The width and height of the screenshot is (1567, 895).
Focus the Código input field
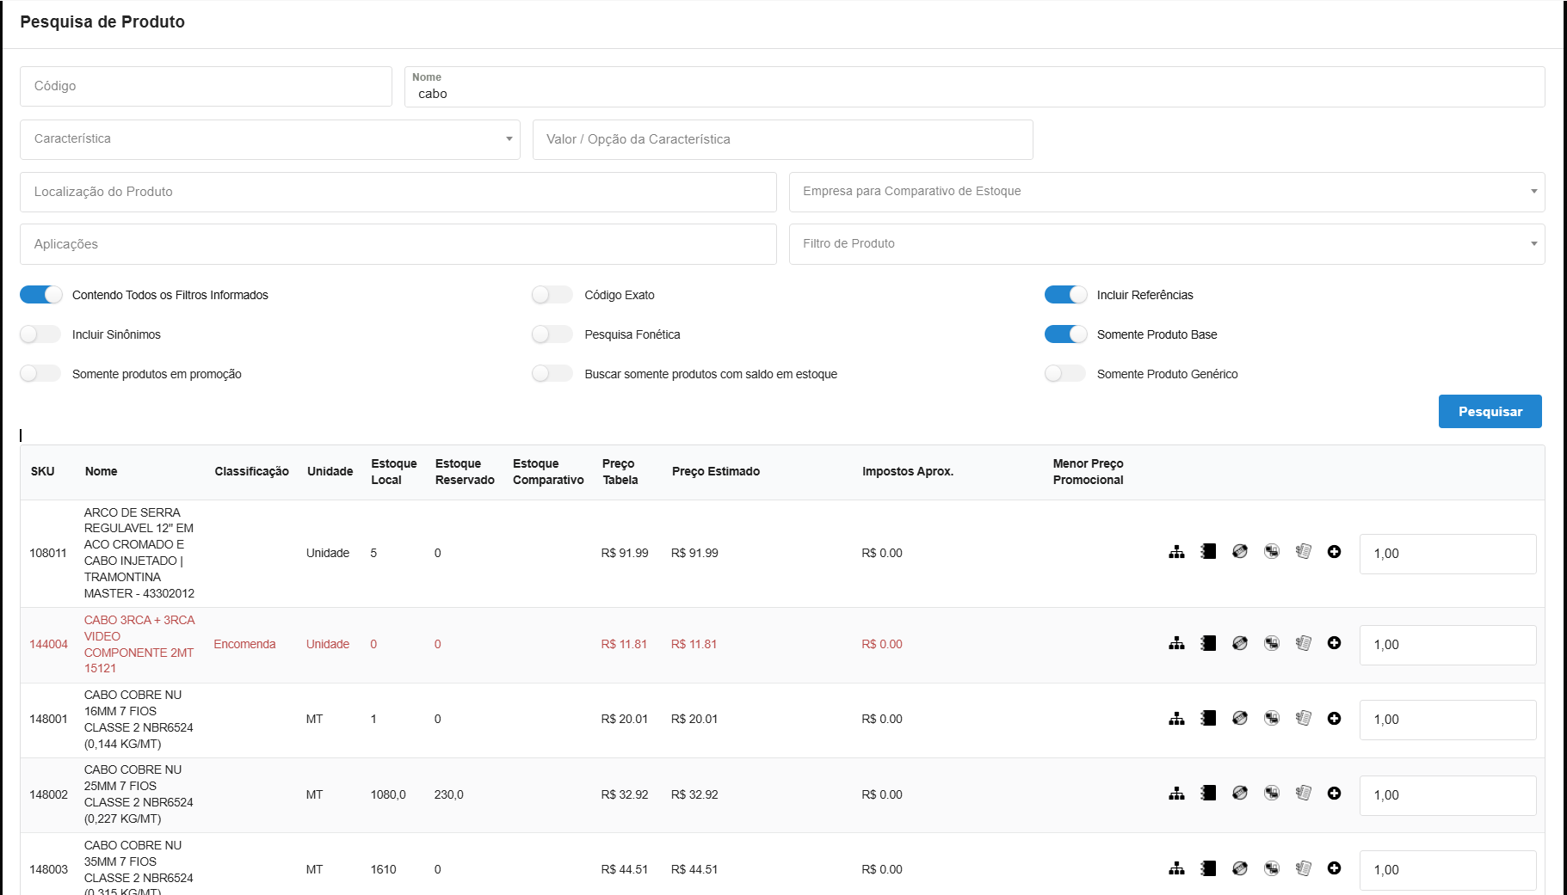tap(206, 86)
